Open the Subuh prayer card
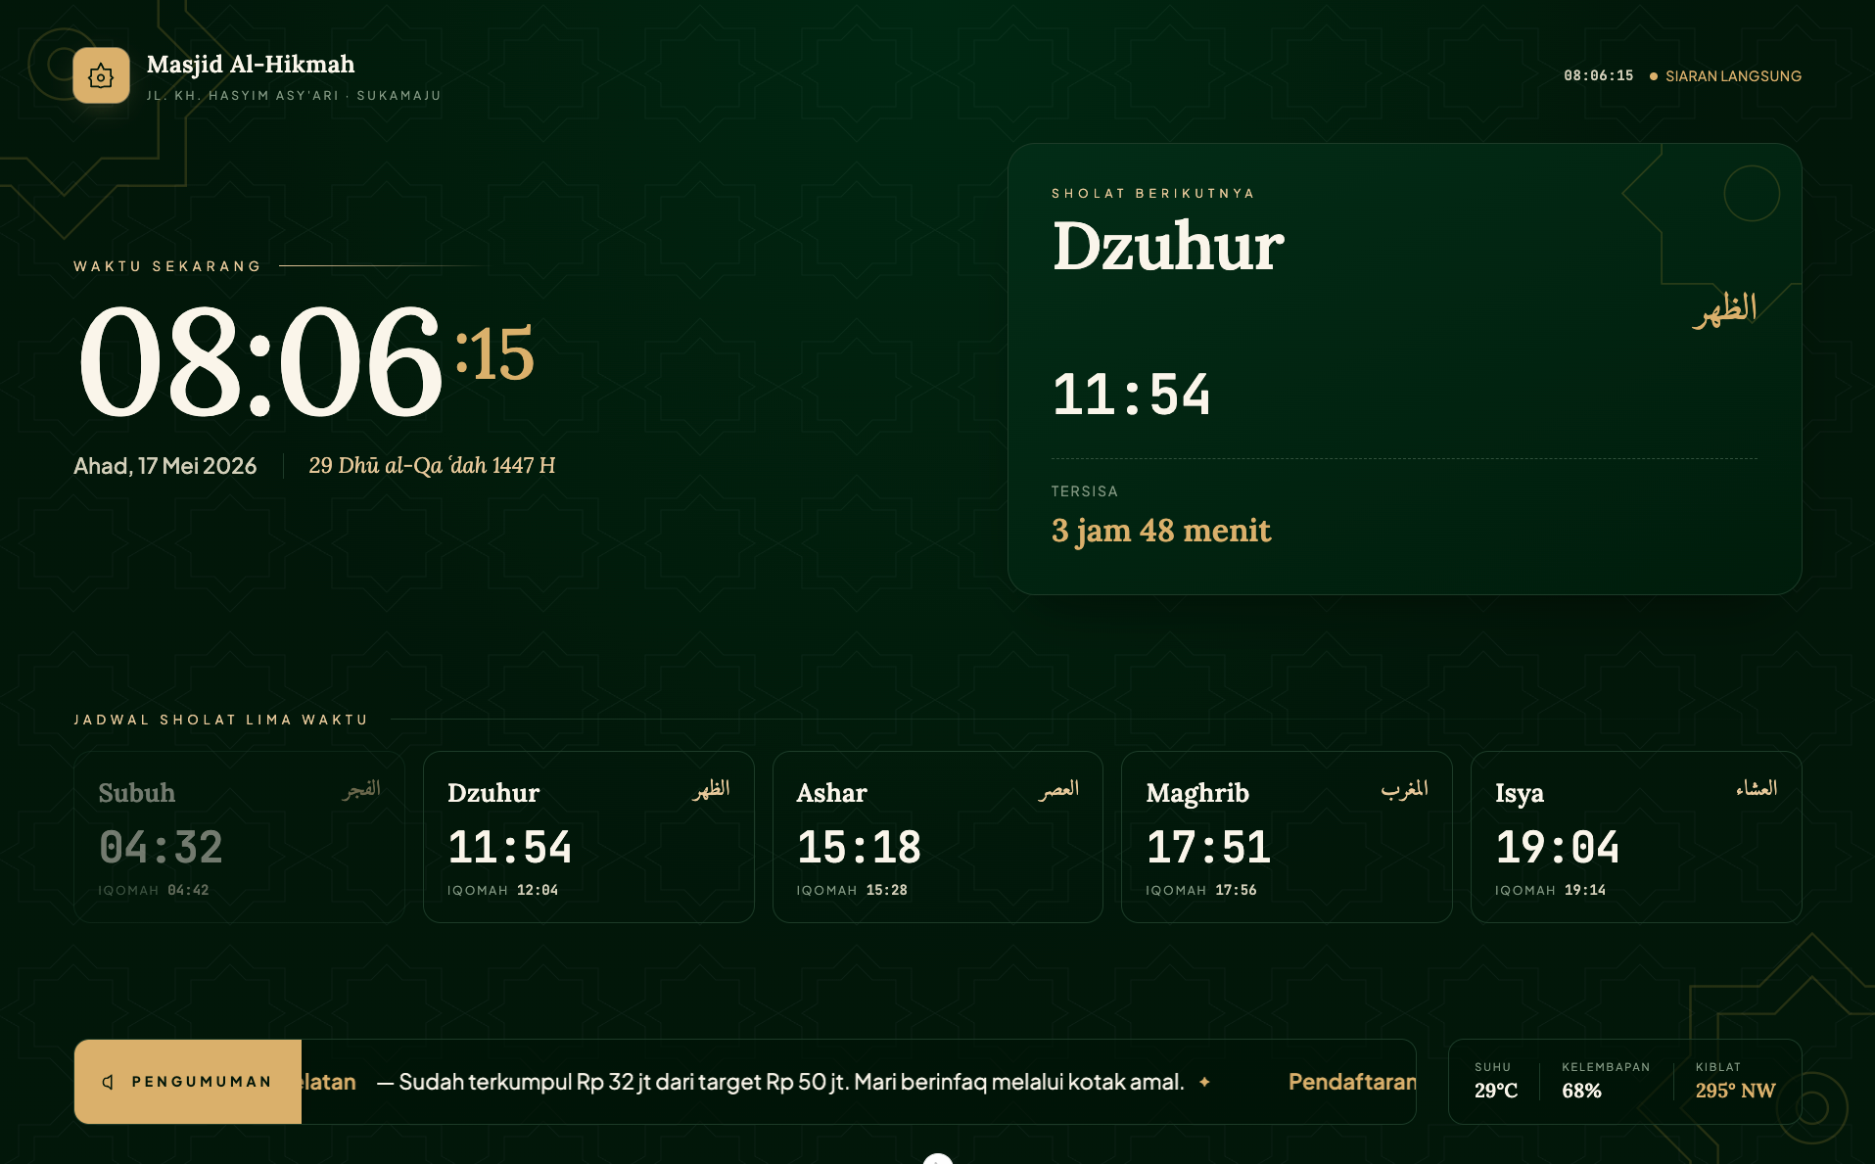The image size is (1875, 1164). (x=239, y=837)
